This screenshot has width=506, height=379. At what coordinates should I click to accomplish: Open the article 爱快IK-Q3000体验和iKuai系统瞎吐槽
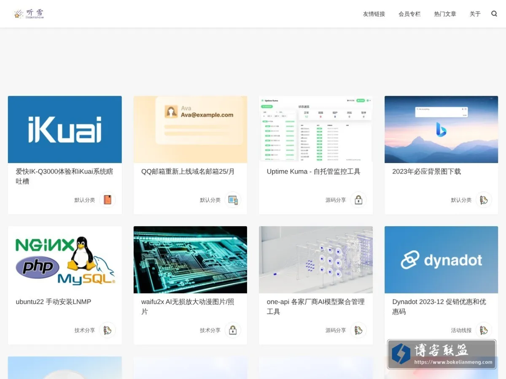click(65, 176)
